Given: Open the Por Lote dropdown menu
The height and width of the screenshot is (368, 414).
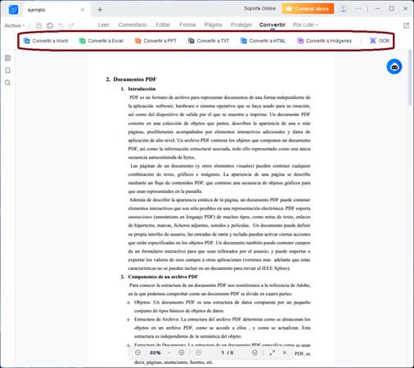Looking at the screenshot, I should pos(305,25).
